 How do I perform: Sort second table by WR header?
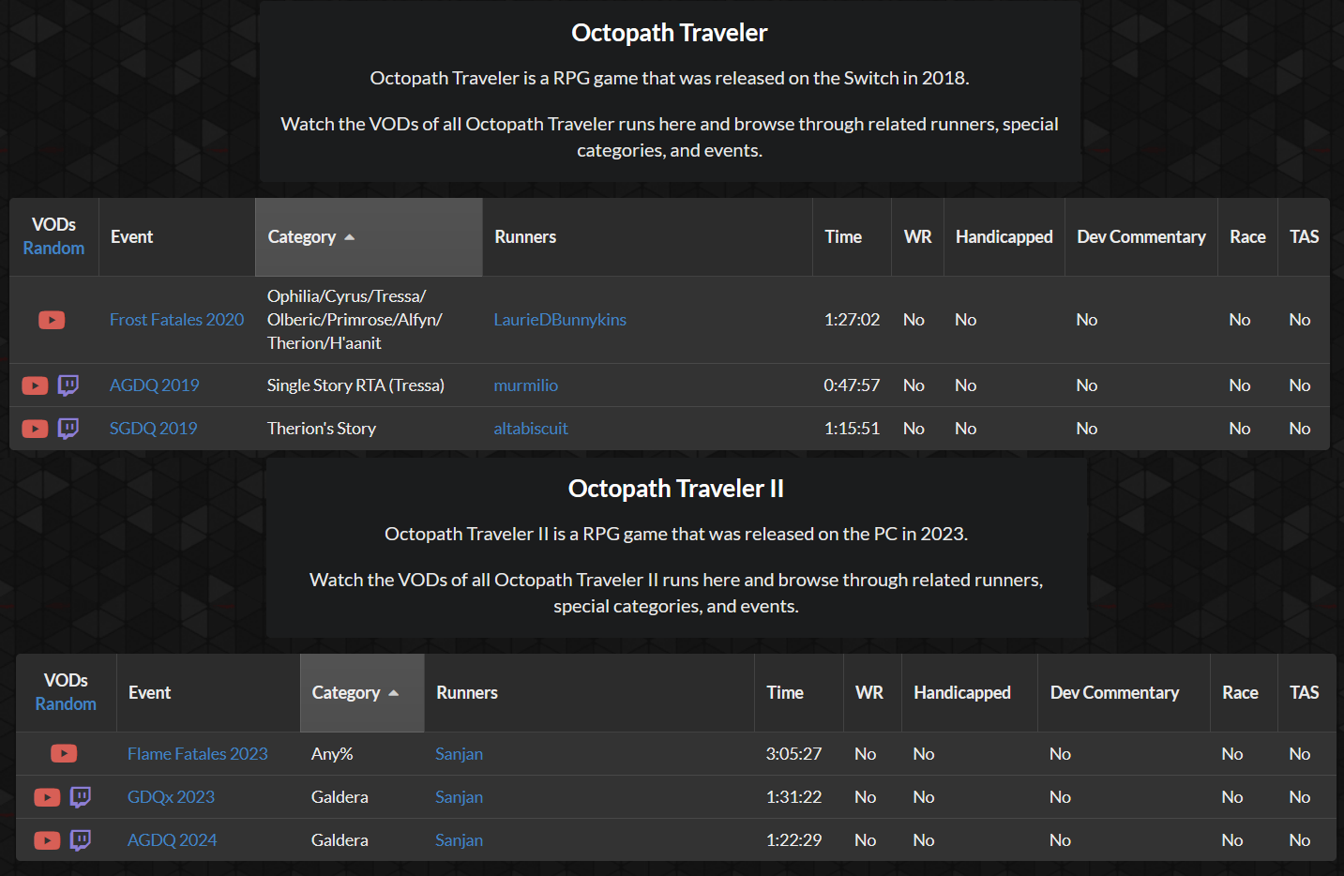pyautogui.click(x=872, y=693)
